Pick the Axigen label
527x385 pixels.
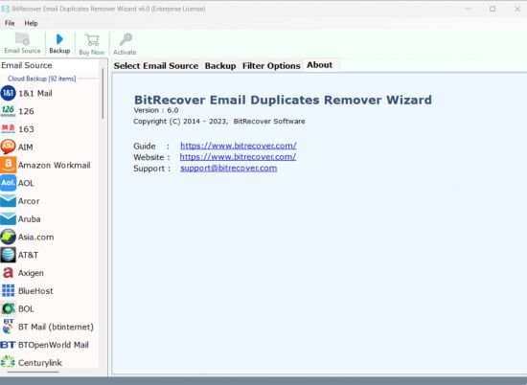(x=31, y=273)
